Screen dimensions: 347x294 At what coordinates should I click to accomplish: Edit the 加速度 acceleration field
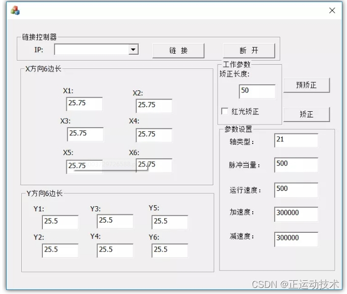296,214
